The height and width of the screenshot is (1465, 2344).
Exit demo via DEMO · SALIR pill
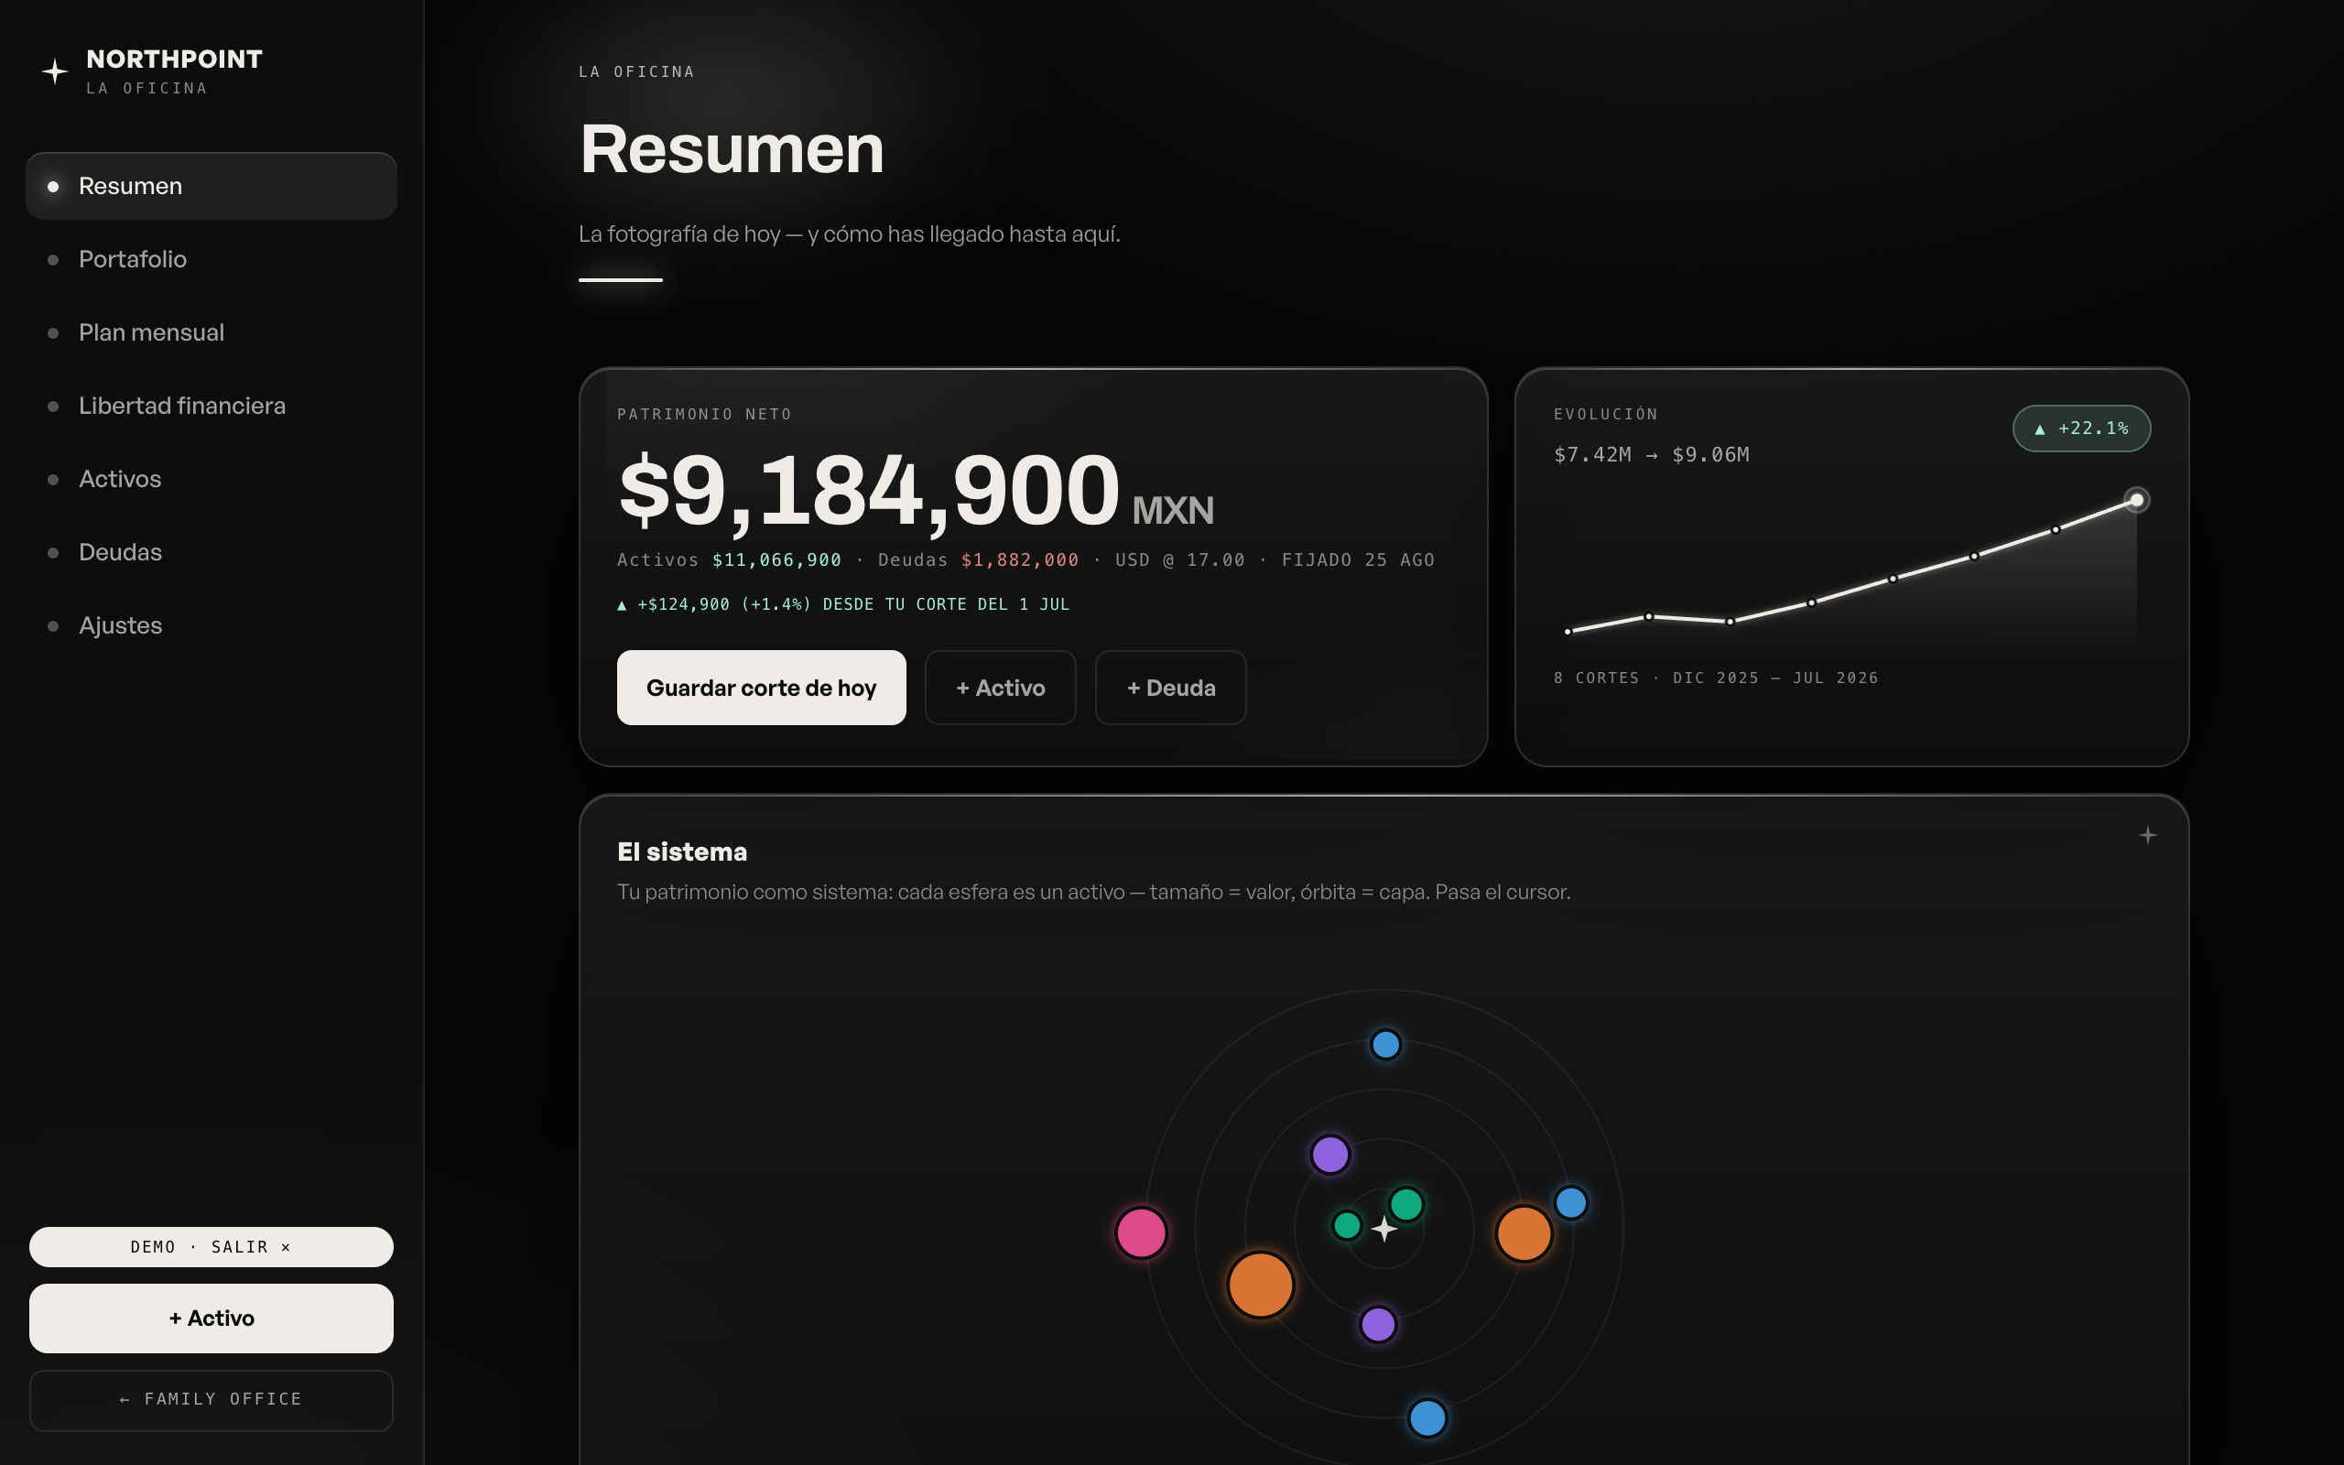pyautogui.click(x=212, y=1247)
